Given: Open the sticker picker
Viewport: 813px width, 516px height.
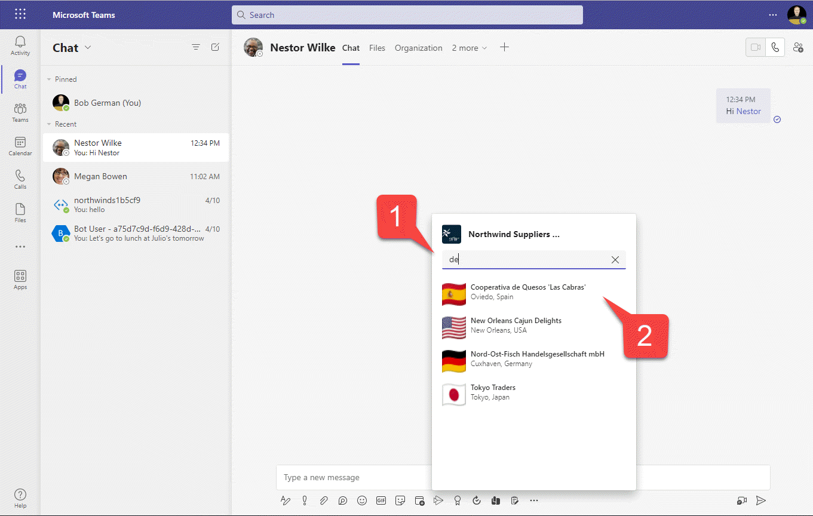Looking at the screenshot, I should tap(400, 500).
